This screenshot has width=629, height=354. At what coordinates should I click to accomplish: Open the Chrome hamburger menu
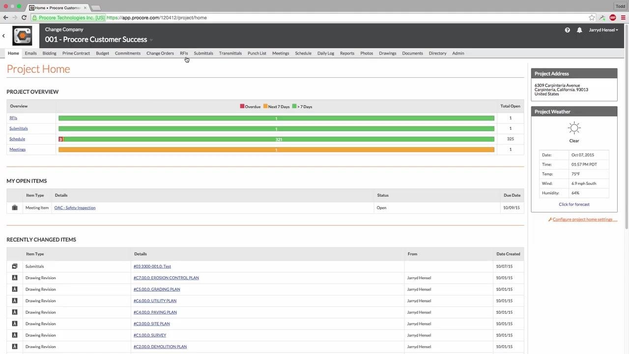pos(623,18)
